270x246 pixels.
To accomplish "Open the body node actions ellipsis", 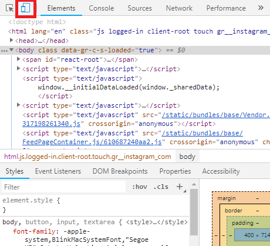I will 4,51.
